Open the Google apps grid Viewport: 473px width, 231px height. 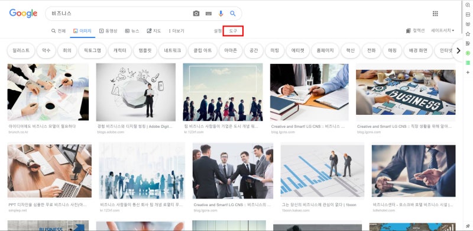pos(435,14)
